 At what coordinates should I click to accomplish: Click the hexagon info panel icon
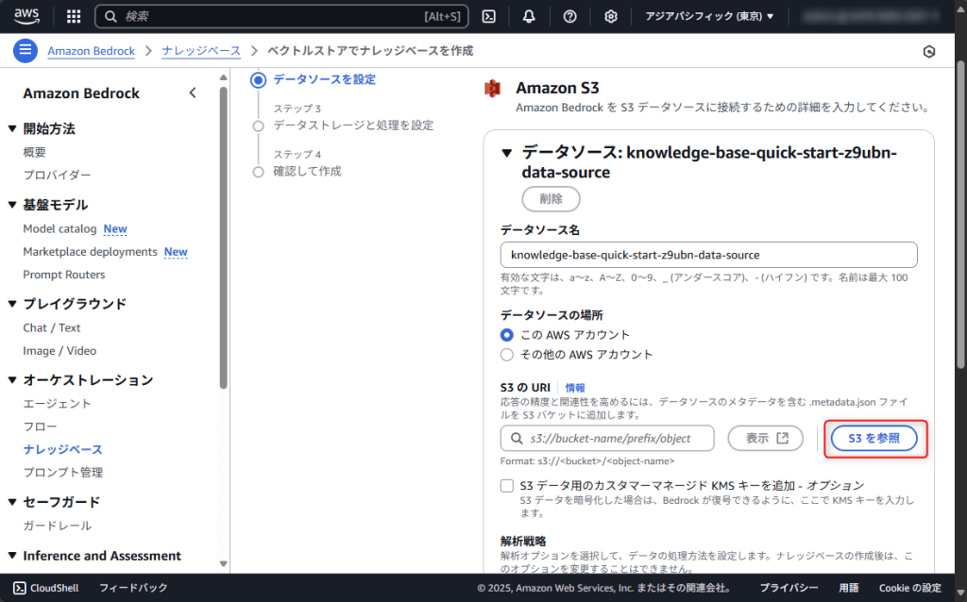tap(929, 52)
